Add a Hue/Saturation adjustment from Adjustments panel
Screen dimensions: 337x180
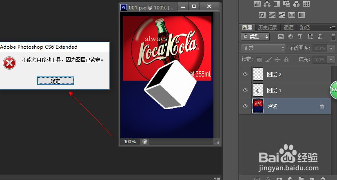(x=257, y=4)
